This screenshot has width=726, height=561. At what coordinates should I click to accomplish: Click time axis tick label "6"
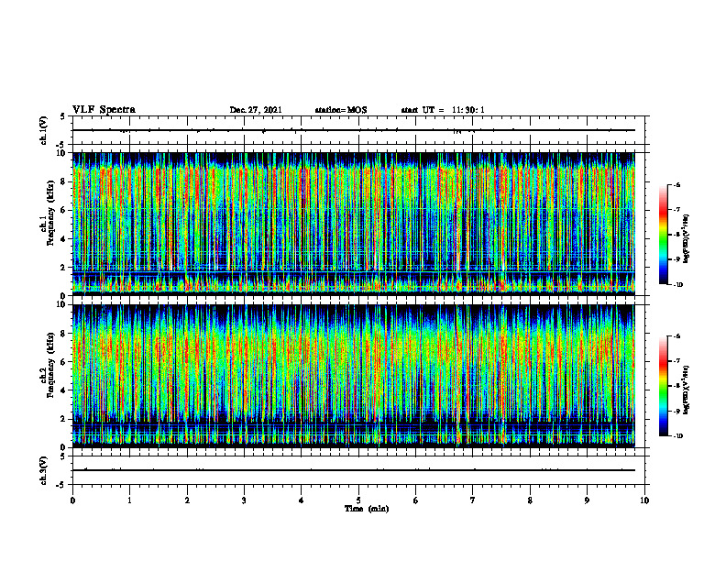click(x=416, y=500)
